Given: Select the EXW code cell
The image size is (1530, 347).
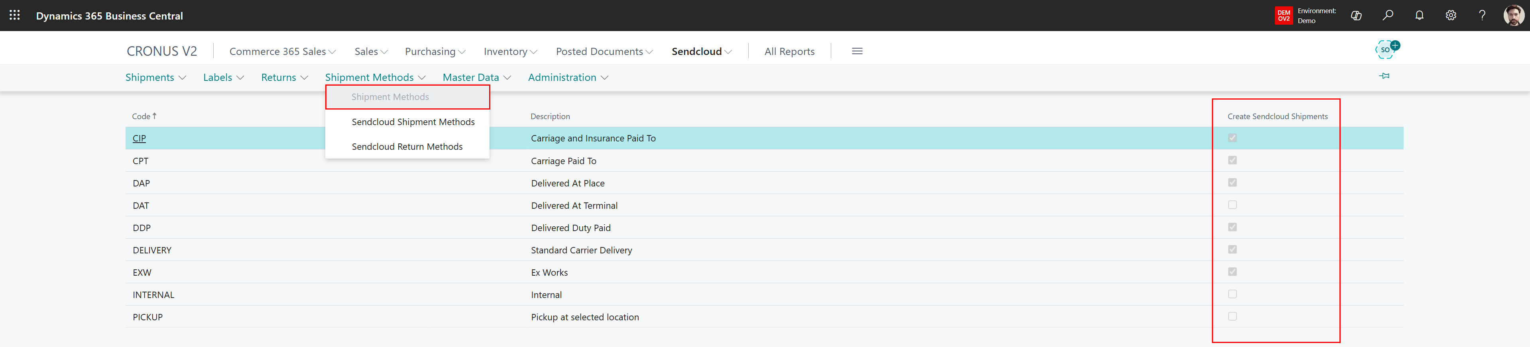Looking at the screenshot, I should [142, 273].
